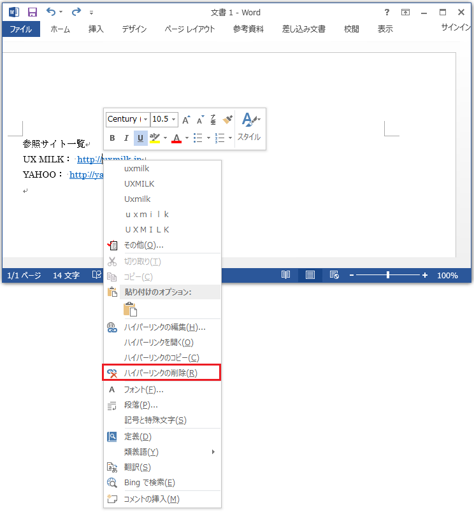
Task: Click the shrink font size icon
Action: (199, 120)
